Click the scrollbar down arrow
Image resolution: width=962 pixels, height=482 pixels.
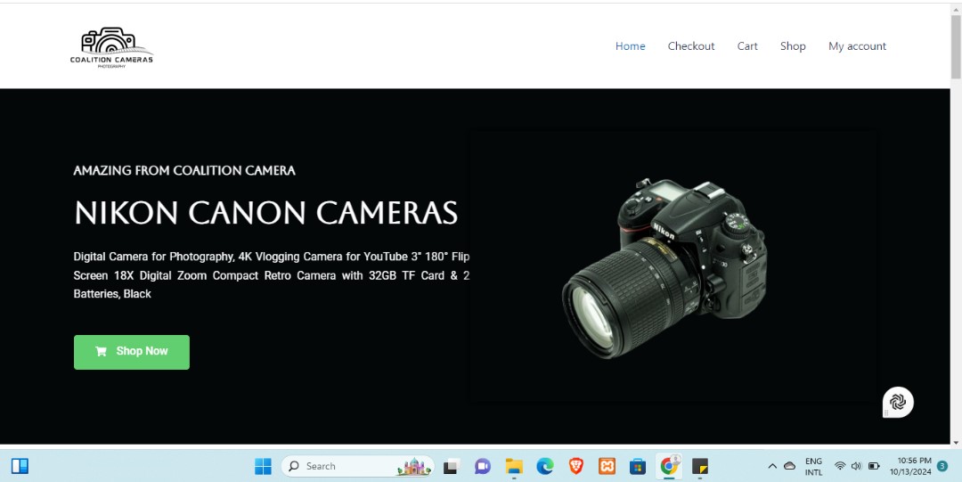pyautogui.click(x=955, y=442)
